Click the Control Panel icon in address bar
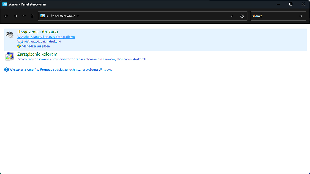Image resolution: width=310 pixels, height=174 pixels. 43,16
